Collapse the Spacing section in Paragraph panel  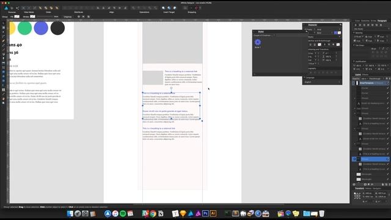pyautogui.click(x=354, y=32)
